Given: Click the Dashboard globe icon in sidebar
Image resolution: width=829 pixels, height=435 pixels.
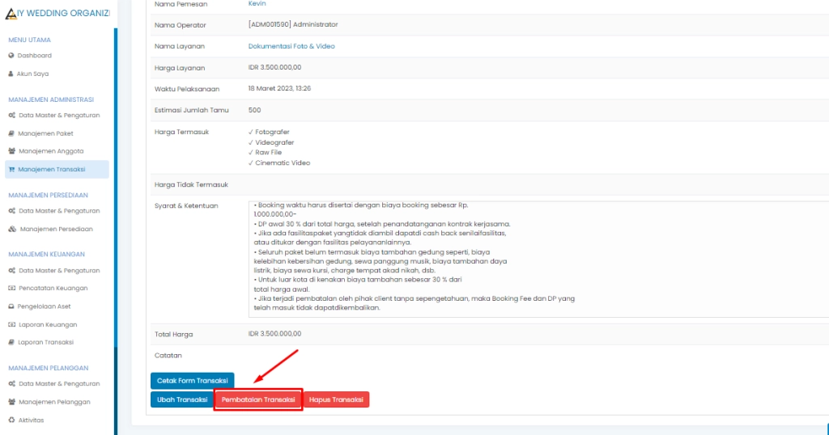Looking at the screenshot, I should (11, 56).
